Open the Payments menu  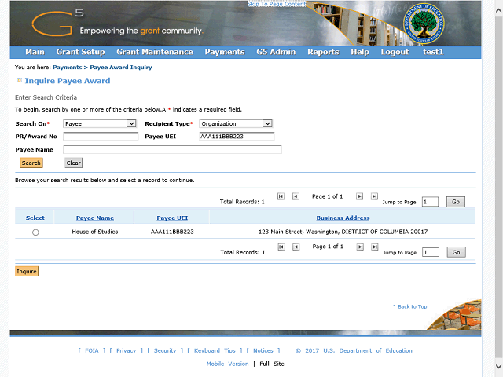[x=225, y=52]
